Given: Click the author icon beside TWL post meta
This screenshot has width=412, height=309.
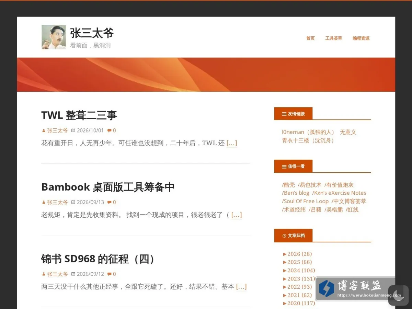Looking at the screenshot, I should tap(44, 130).
